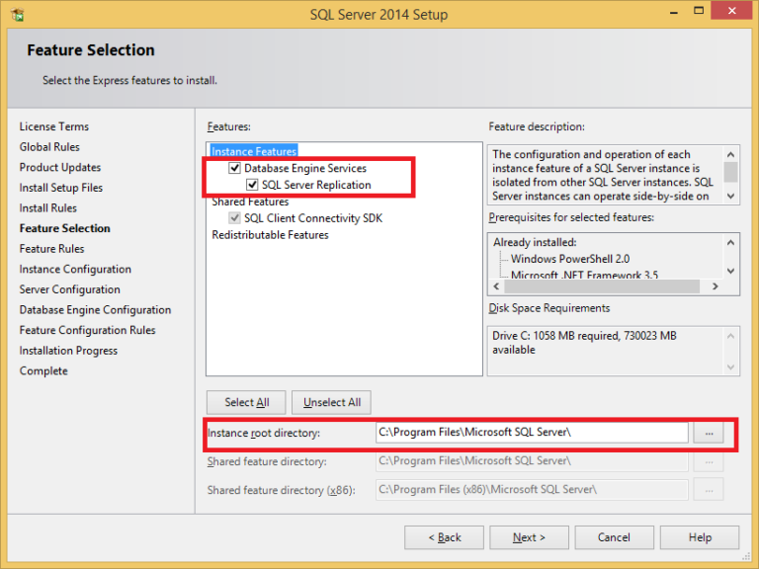Click the Database Engine Configuration step

[x=95, y=309]
